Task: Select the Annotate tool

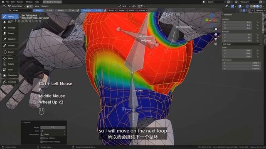Action: [10, 82]
